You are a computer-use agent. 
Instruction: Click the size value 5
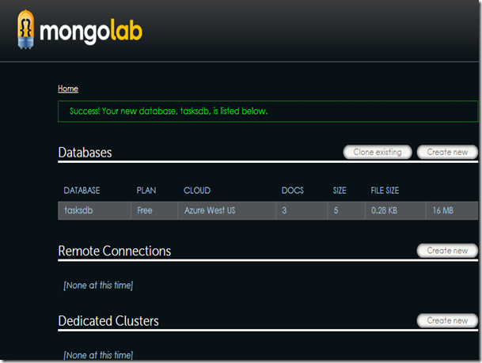click(x=336, y=210)
